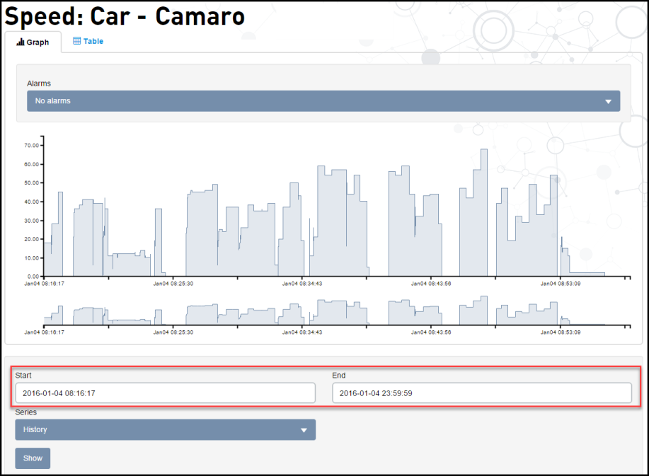Click the Start date input field

pyautogui.click(x=165, y=393)
